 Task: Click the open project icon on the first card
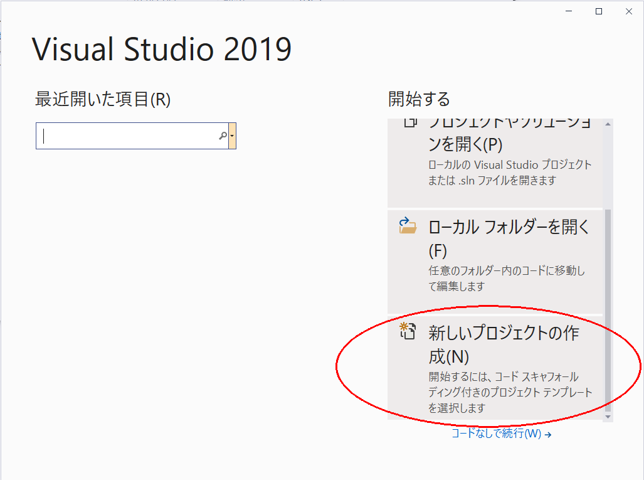(x=410, y=122)
